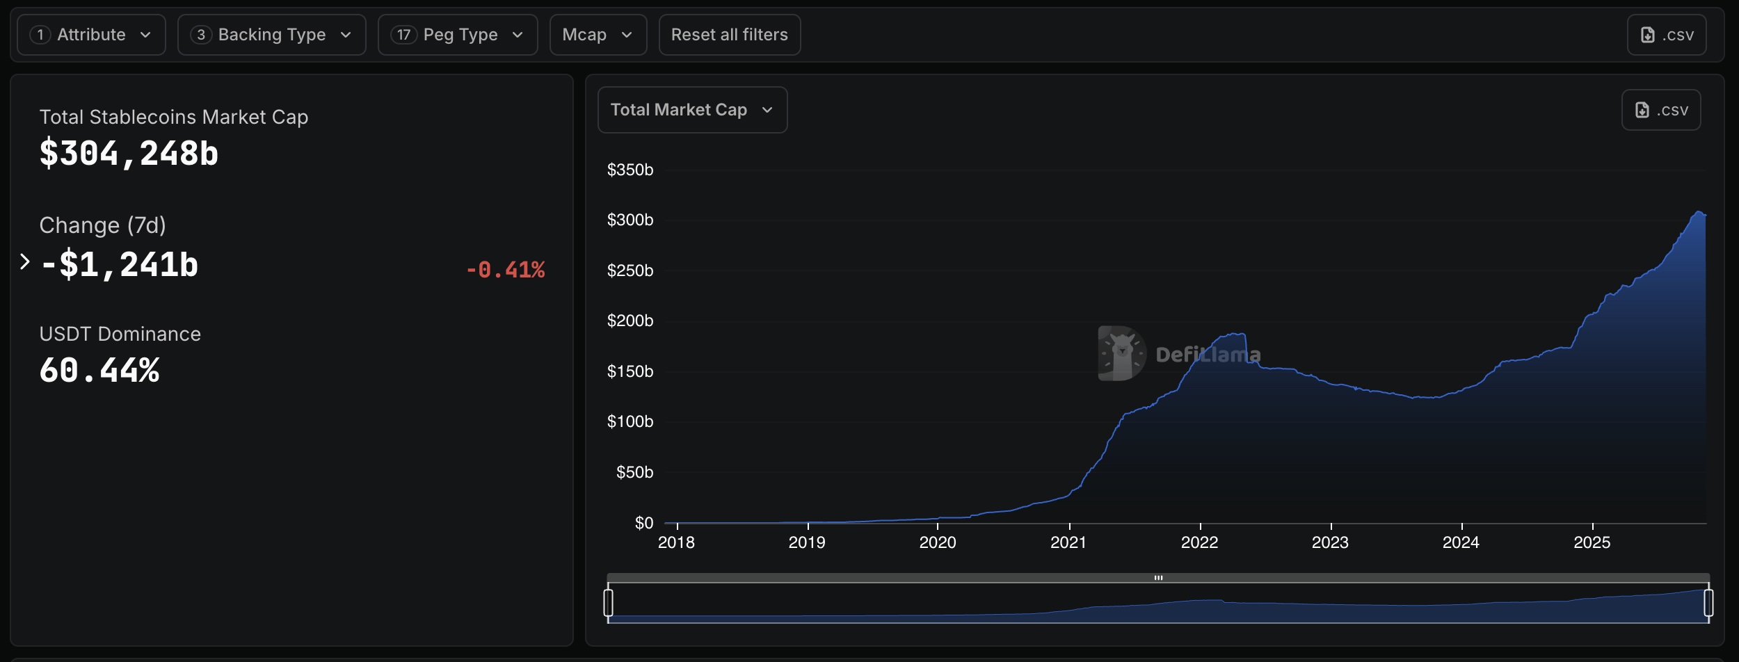
Task: Open the Attribute filter dropdown
Action: pyautogui.click(x=91, y=35)
